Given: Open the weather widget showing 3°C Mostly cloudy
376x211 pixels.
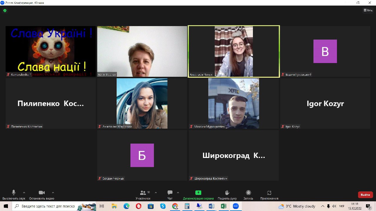Looking at the screenshot, I should coord(297,206).
